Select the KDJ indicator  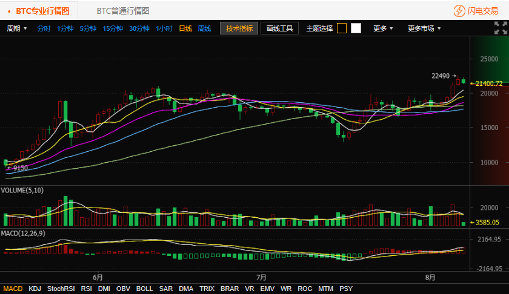click(x=35, y=289)
